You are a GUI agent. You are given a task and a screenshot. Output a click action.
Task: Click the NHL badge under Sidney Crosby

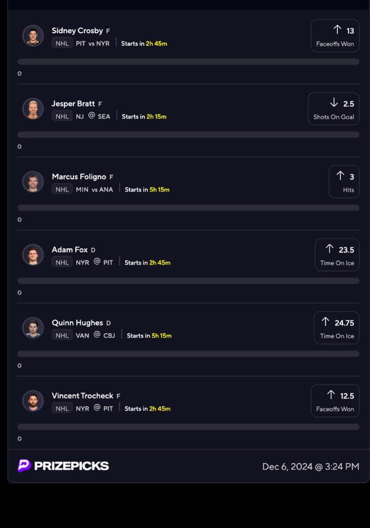(62, 43)
